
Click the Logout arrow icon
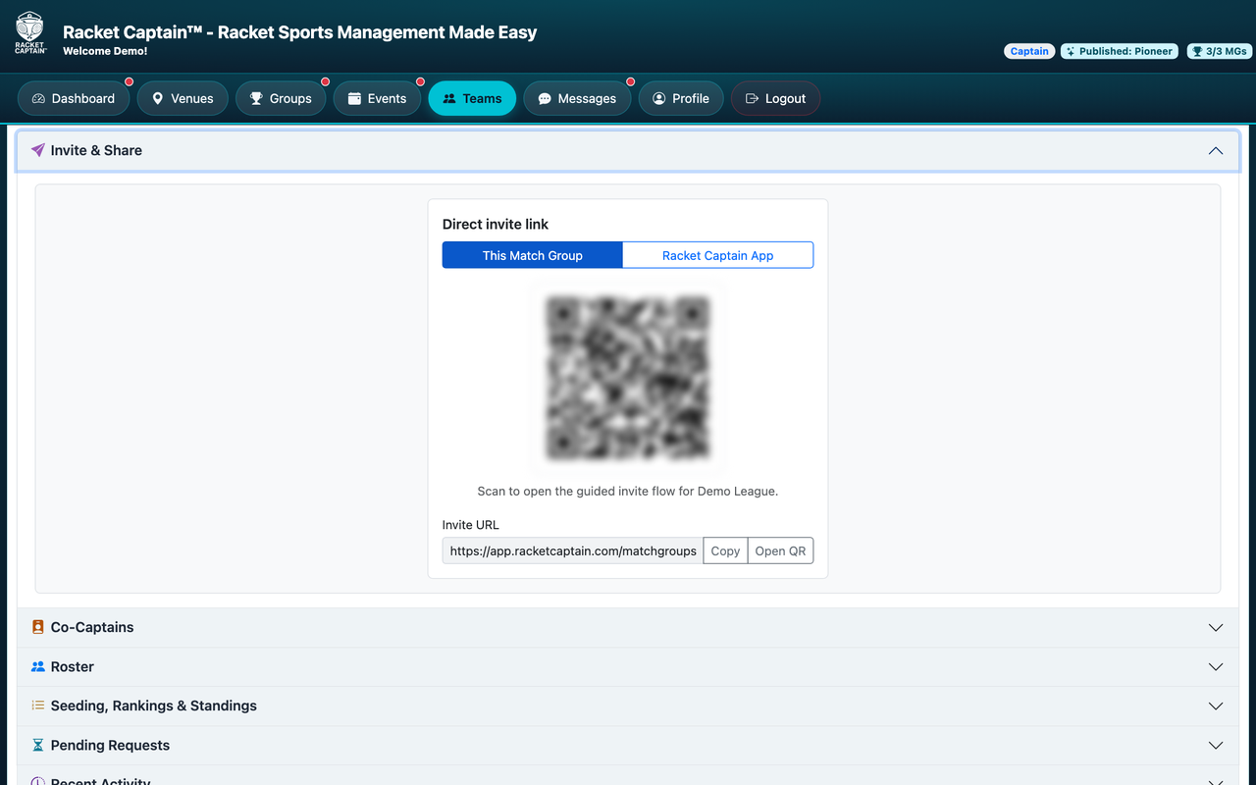tap(753, 98)
